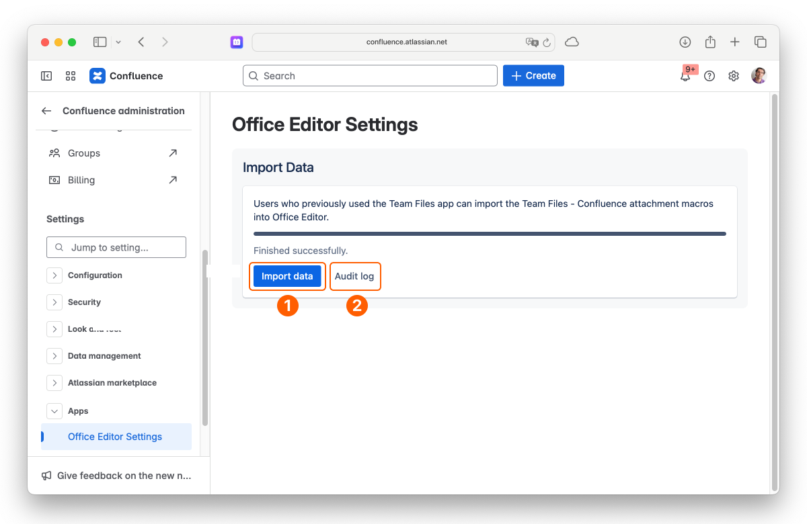Open the Audit log

(x=354, y=276)
